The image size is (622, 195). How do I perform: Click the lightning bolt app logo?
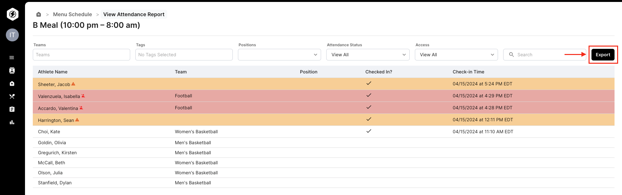tap(12, 14)
